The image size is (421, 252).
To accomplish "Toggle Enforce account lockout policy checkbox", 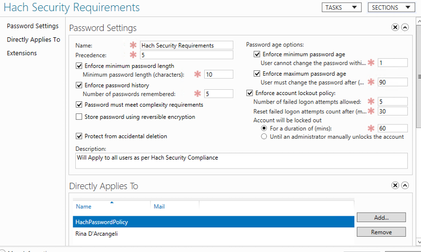I will (x=249, y=93).
